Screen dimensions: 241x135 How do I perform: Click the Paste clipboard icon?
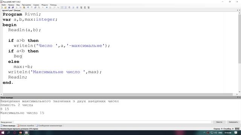click(x=24, y=7)
